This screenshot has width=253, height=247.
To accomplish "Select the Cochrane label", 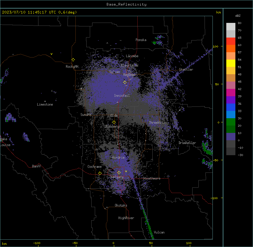I will (95, 167).
